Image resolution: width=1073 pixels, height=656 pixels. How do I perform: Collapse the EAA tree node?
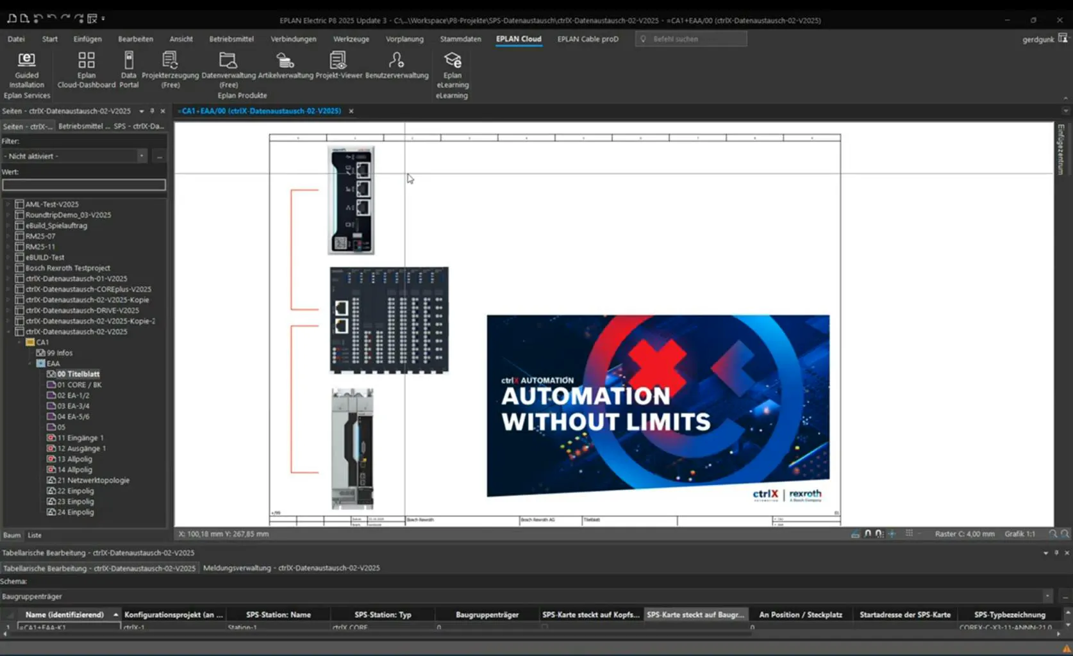coord(30,363)
